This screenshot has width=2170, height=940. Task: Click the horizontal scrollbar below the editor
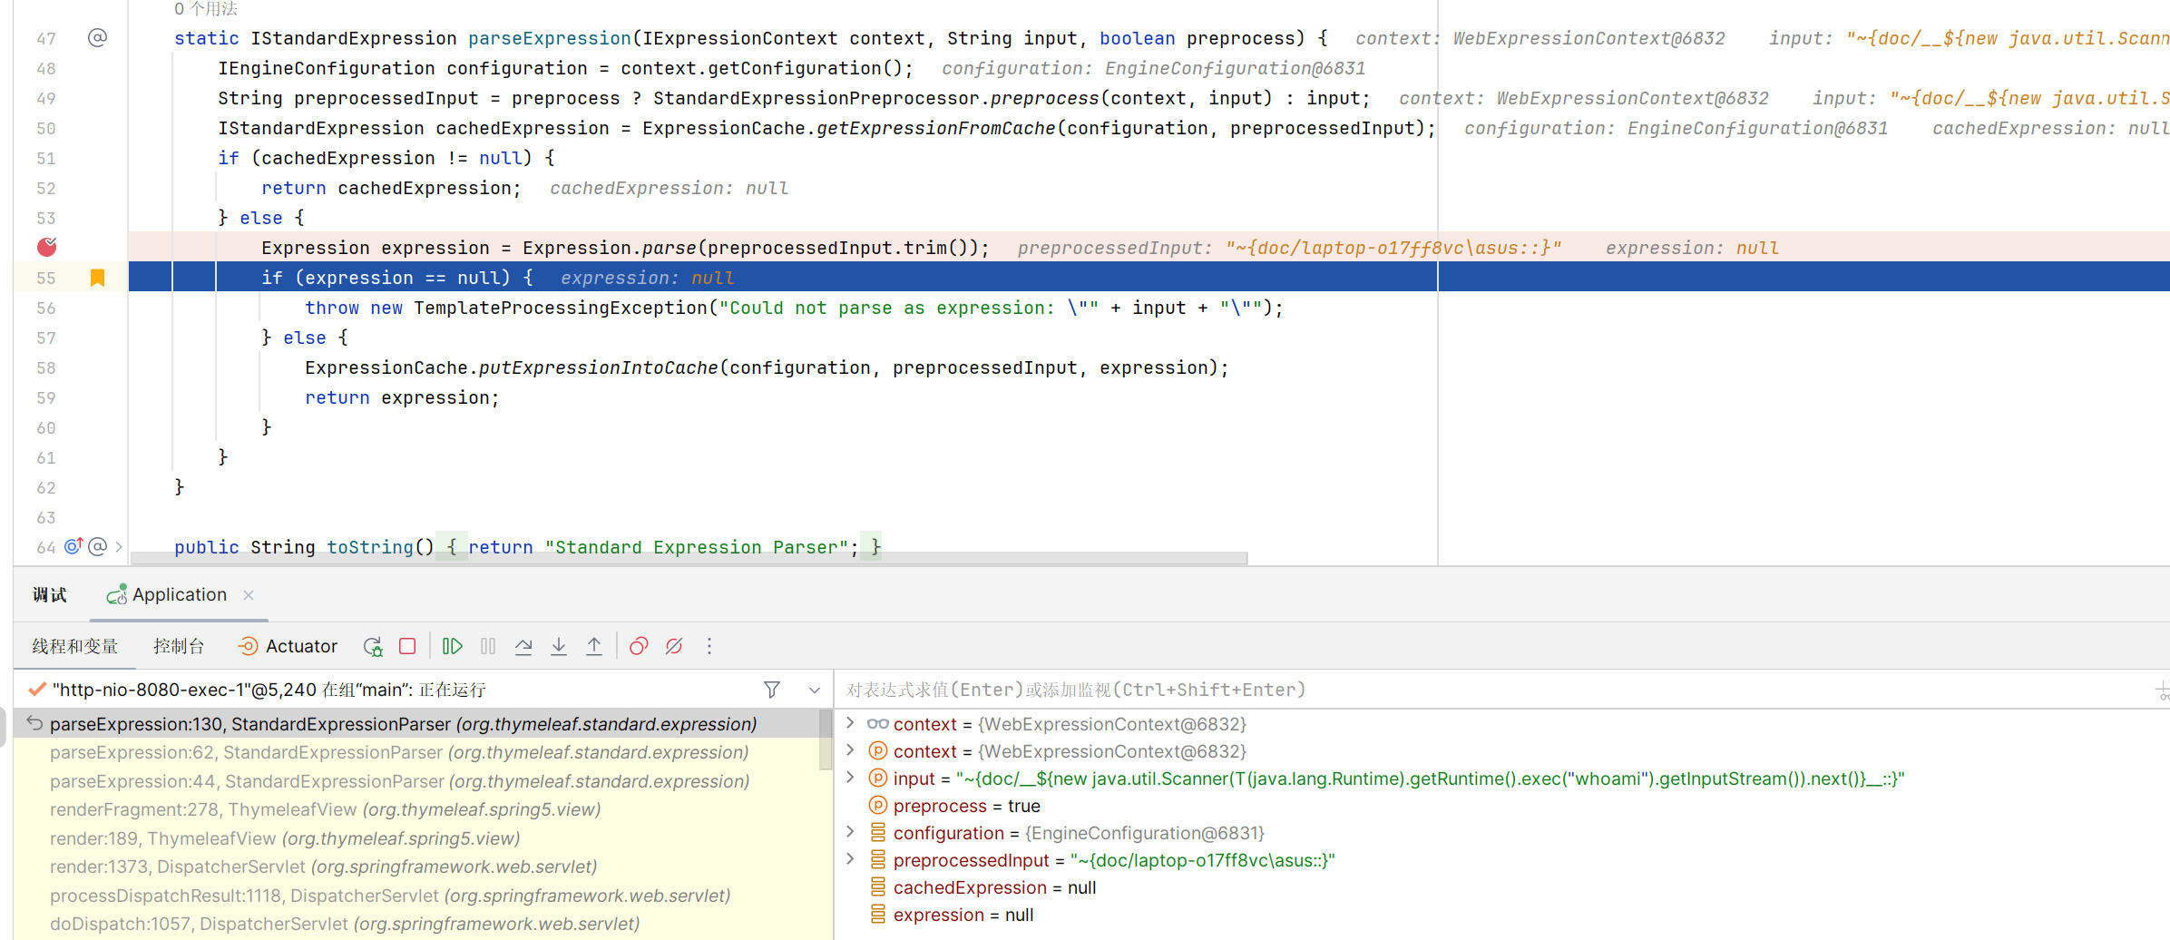pos(689,558)
